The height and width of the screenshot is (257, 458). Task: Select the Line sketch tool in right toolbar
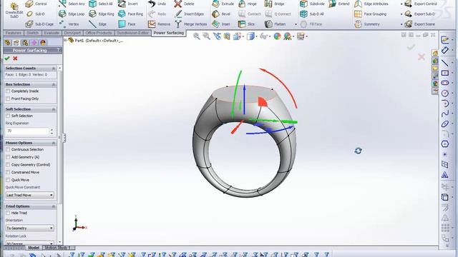point(444,63)
